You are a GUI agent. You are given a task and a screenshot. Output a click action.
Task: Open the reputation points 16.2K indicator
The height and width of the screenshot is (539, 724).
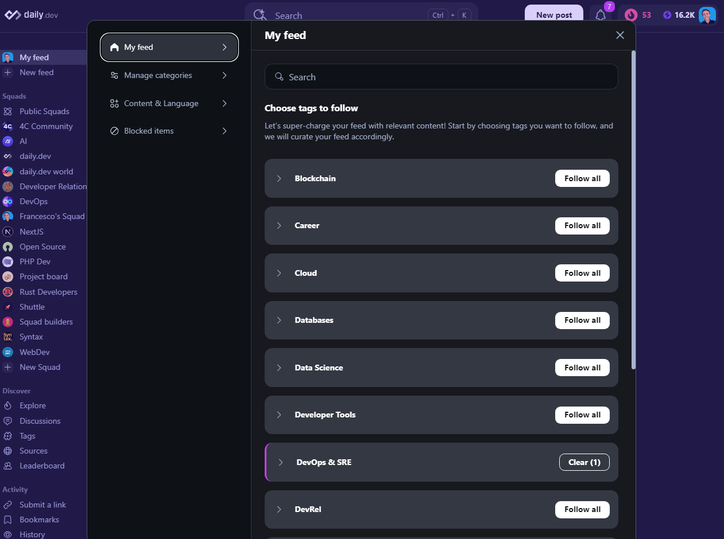click(679, 15)
